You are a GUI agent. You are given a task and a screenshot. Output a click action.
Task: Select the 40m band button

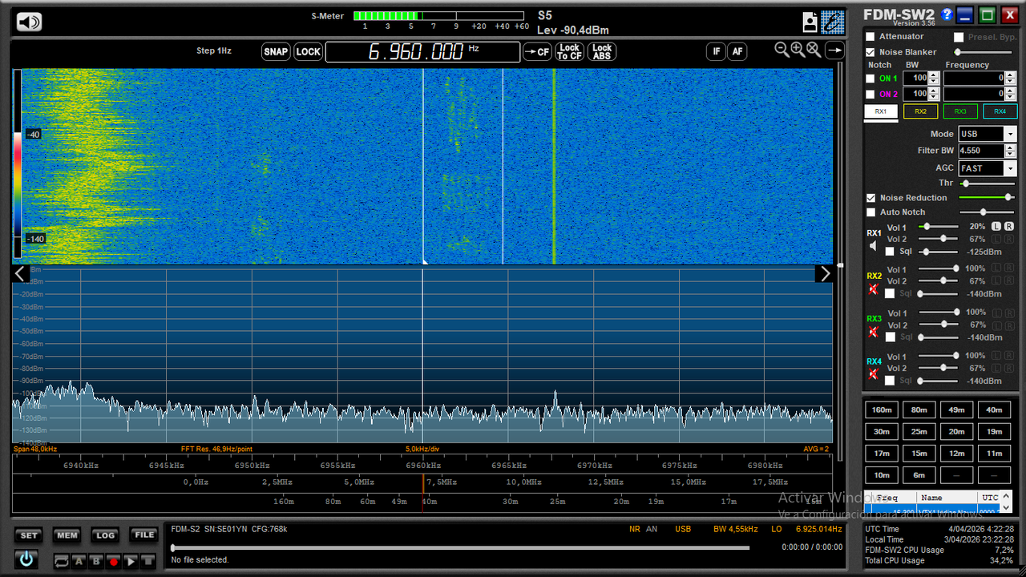click(994, 410)
